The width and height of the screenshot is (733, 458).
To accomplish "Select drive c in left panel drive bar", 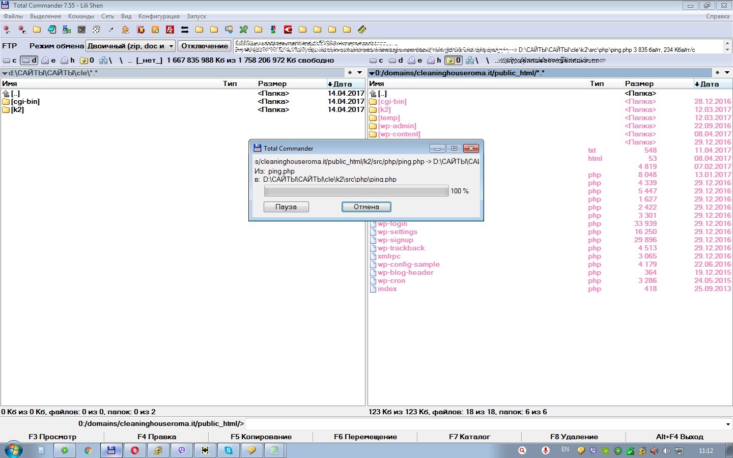I will click(10, 60).
